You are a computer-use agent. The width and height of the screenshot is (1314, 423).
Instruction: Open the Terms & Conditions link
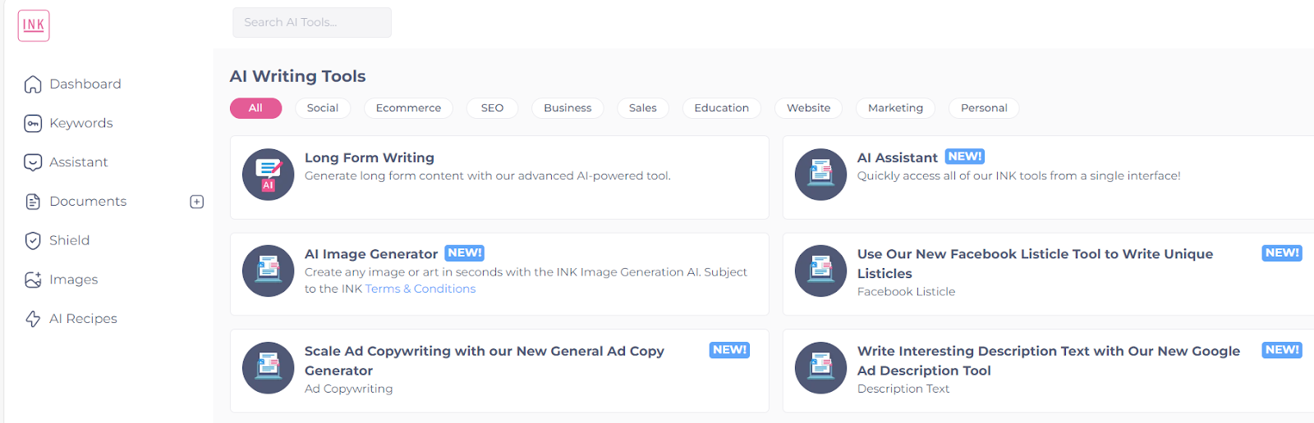click(420, 289)
